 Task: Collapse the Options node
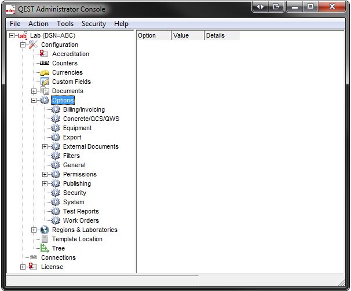34,100
